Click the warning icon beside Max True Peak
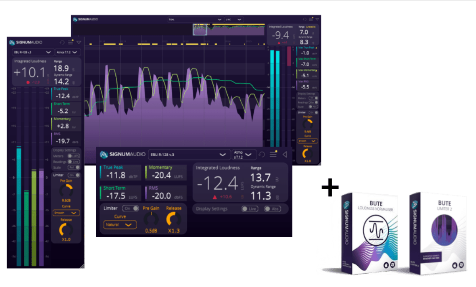Screen dimensions: 476x287 point(316,48)
